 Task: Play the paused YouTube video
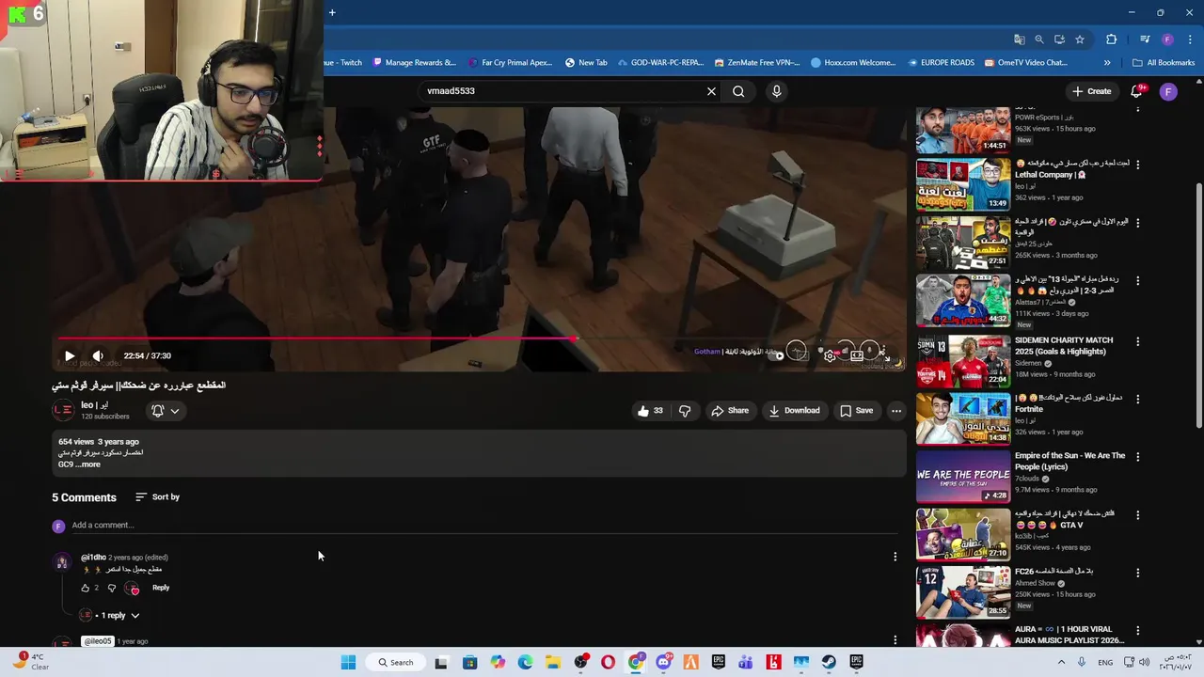[x=69, y=356]
